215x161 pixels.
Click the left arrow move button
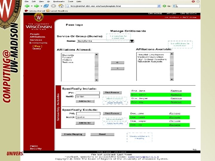[x=118, y=62]
